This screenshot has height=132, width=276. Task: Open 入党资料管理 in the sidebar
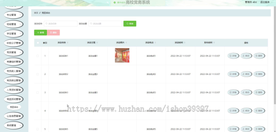coord(13,90)
